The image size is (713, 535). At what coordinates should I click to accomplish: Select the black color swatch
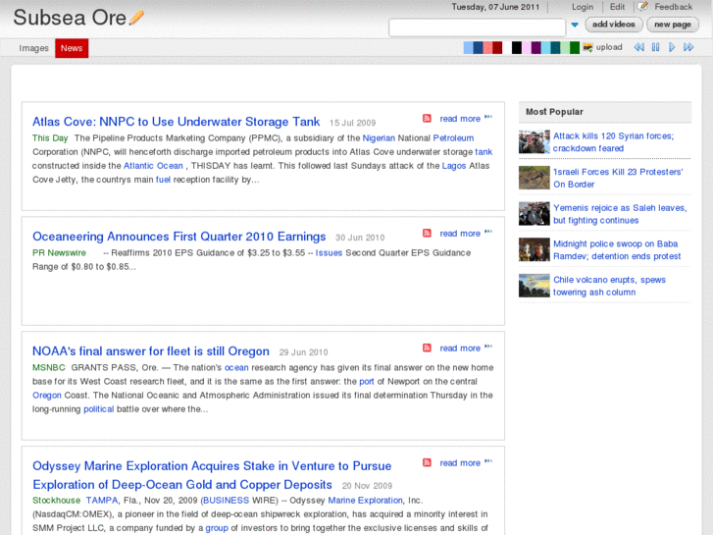tap(517, 47)
